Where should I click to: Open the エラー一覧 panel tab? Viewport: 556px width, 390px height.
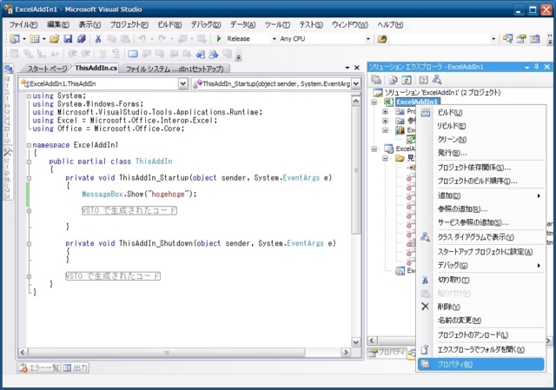click(39, 367)
